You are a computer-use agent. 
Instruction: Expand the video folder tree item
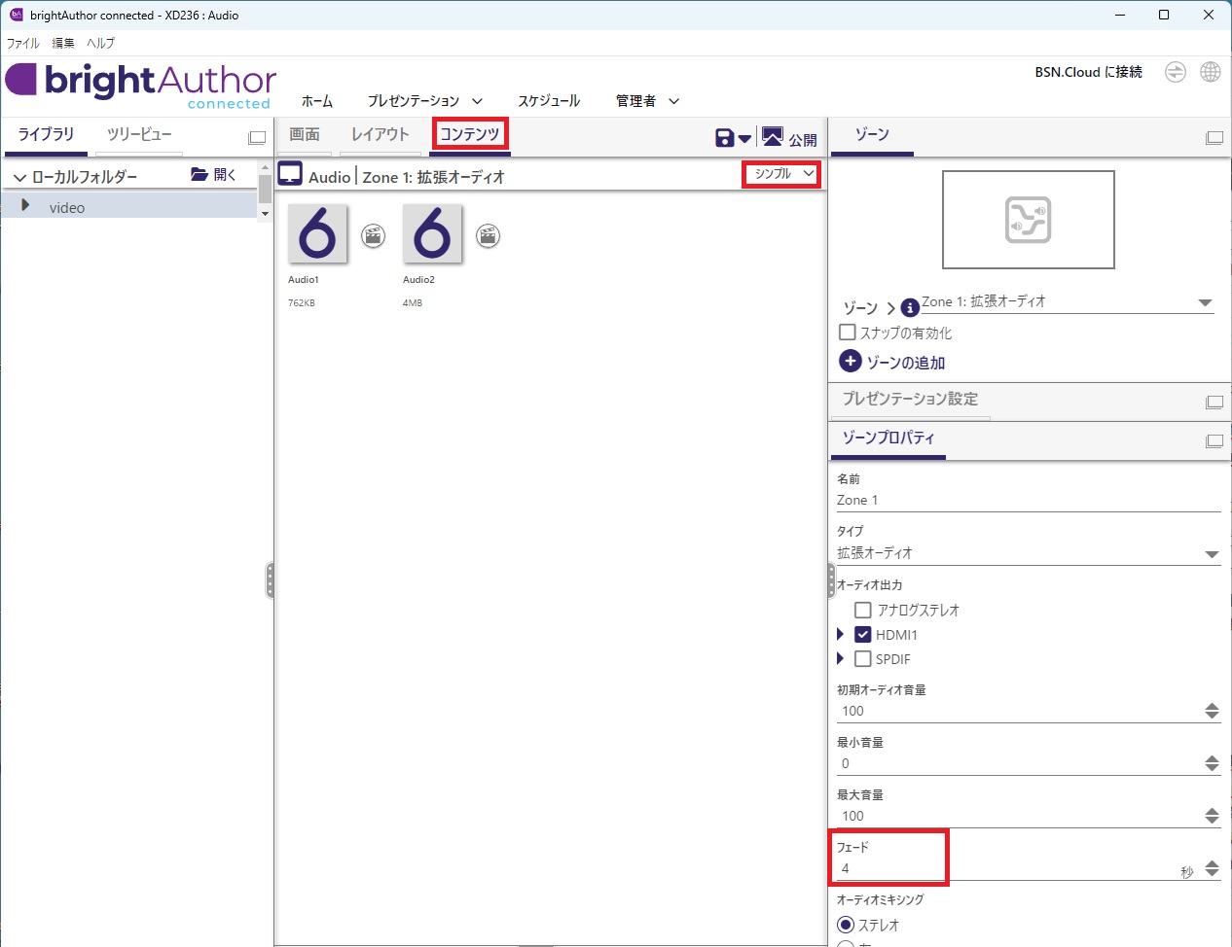coord(25,206)
